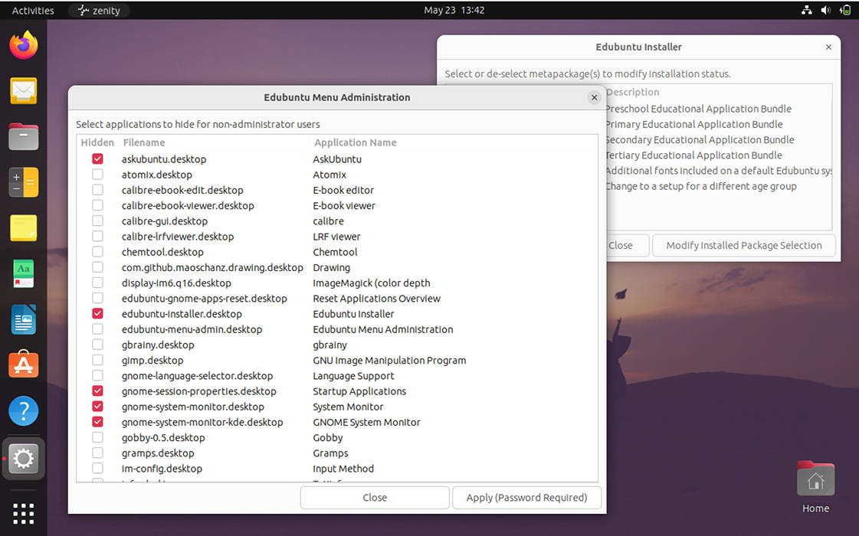
Task: Click the zenity item in the top bar
Action: [x=98, y=10]
